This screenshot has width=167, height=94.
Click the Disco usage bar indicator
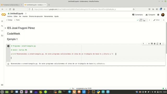(145, 21)
